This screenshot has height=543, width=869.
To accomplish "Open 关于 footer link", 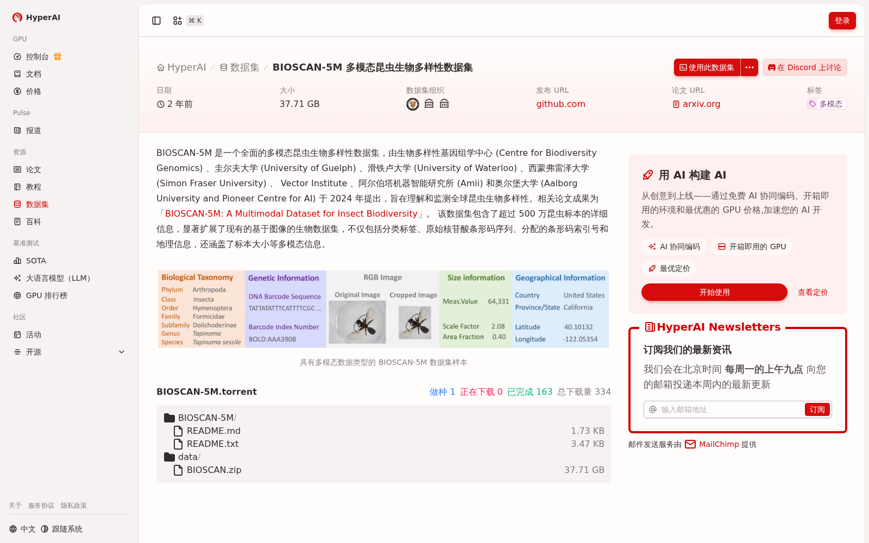I will click(x=15, y=506).
